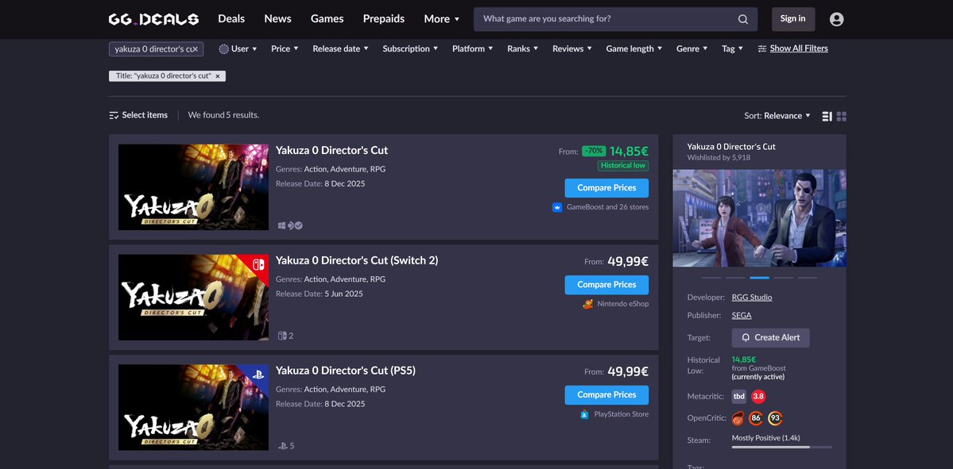This screenshot has height=469, width=953.
Task: Click the OpenCritic 86 score badge
Action: click(756, 419)
